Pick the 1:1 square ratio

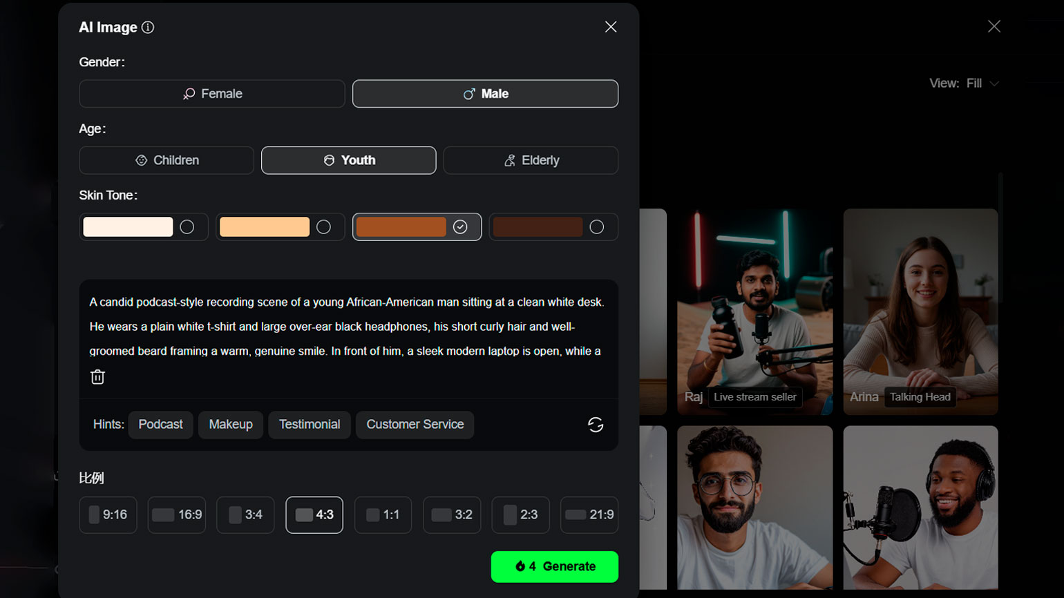383,515
